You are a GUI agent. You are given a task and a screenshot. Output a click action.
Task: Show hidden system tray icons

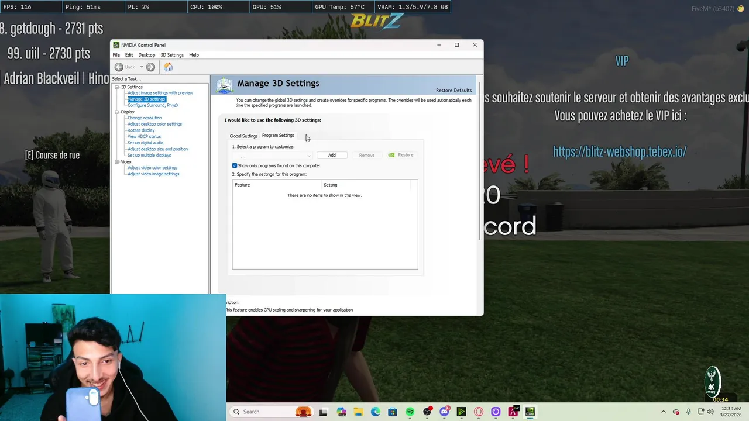coord(664,412)
